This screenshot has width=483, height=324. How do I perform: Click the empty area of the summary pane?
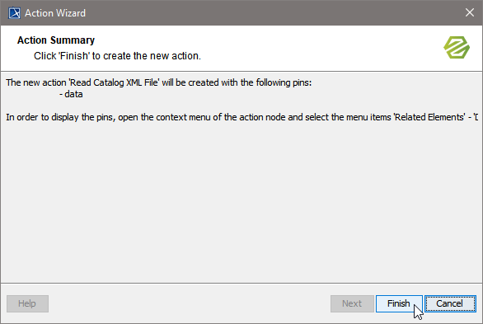pyautogui.click(x=242, y=200)
